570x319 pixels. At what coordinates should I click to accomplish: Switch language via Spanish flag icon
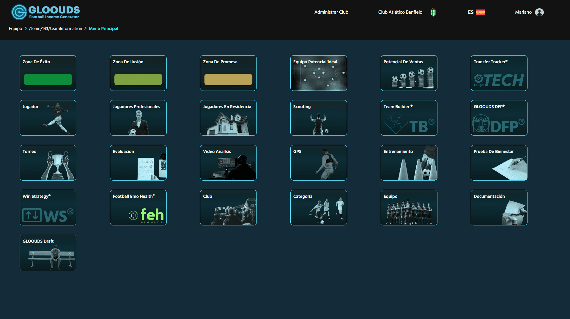[x=480, y=12]
